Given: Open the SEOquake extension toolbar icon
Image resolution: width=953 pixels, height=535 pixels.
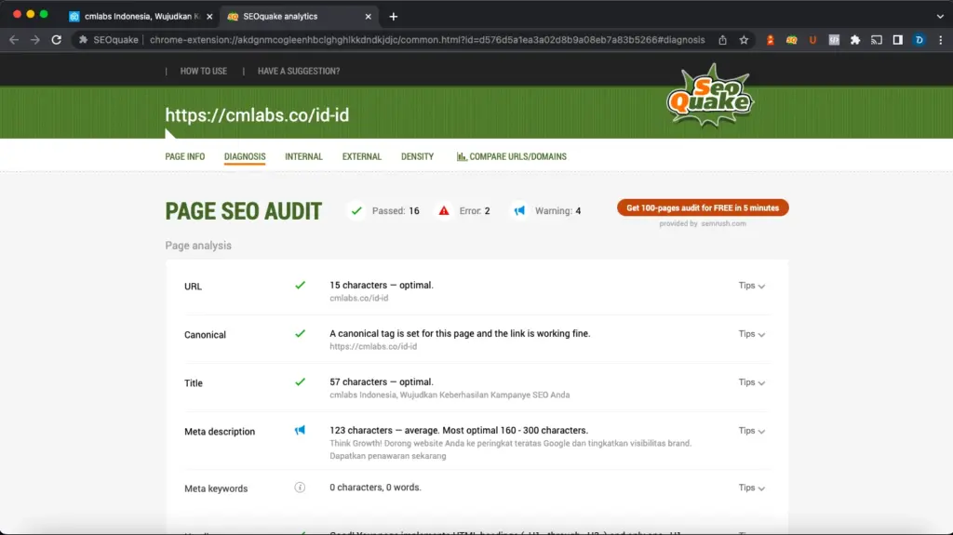Looking at the screenshot, I should click(x=791, y=39).
